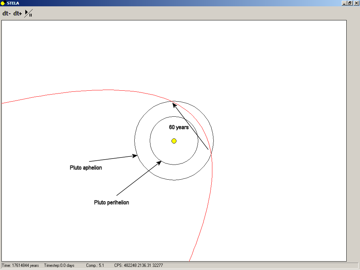
Task: Minimize the STELA window
Action: click(344, 3)
